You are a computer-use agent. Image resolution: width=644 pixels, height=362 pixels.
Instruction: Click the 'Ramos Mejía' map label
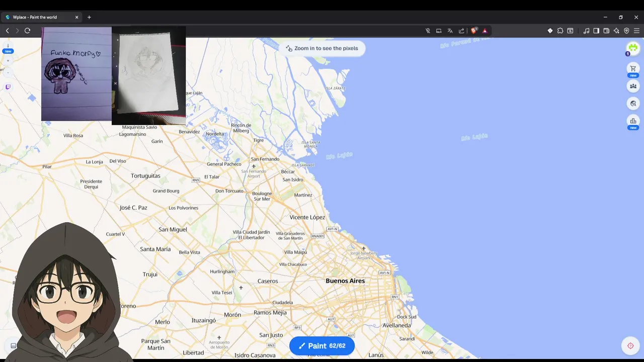270,313
